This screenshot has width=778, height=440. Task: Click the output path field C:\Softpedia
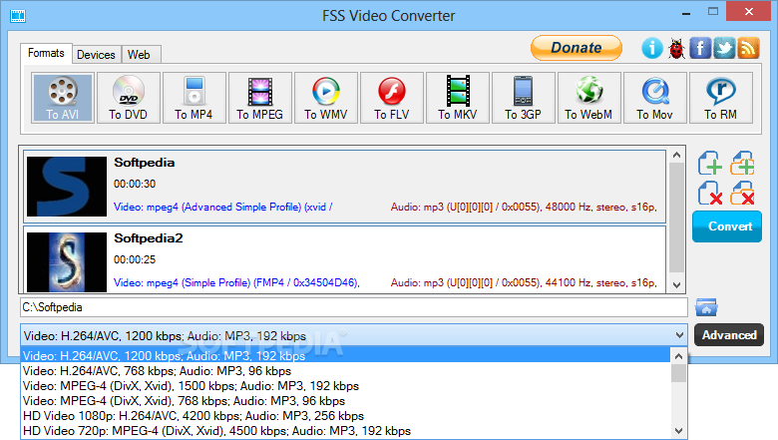(354, 307)
